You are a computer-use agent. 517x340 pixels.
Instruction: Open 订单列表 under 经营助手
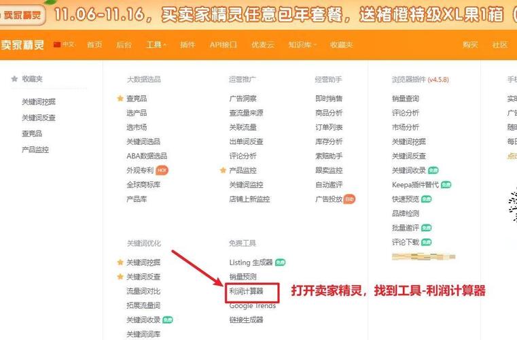point(329,127)
